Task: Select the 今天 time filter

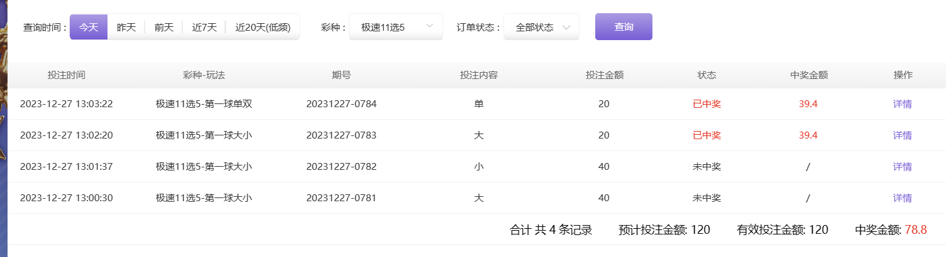Action: 89,27
